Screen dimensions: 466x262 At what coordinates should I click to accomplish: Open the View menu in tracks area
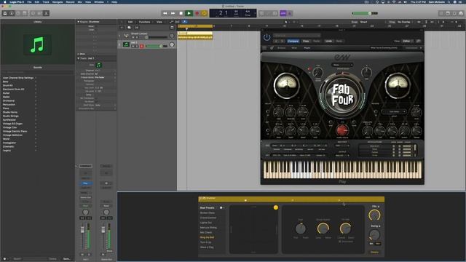tap(159, 22)
